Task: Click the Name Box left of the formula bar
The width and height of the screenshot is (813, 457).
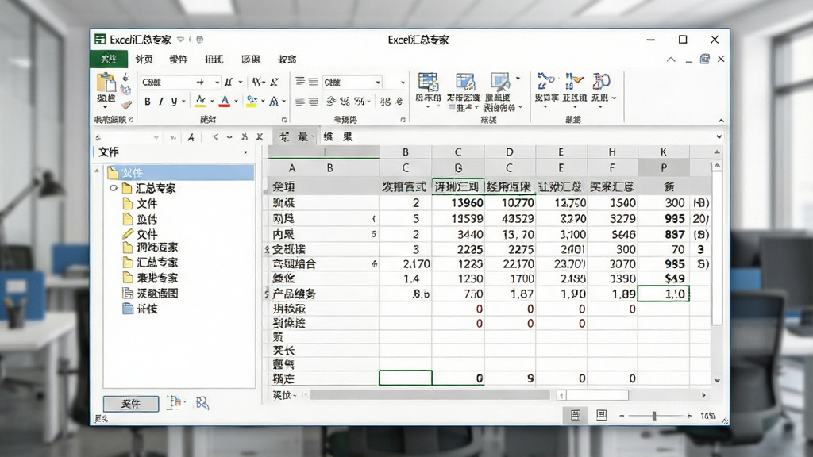Action: (x=127, y=137)
